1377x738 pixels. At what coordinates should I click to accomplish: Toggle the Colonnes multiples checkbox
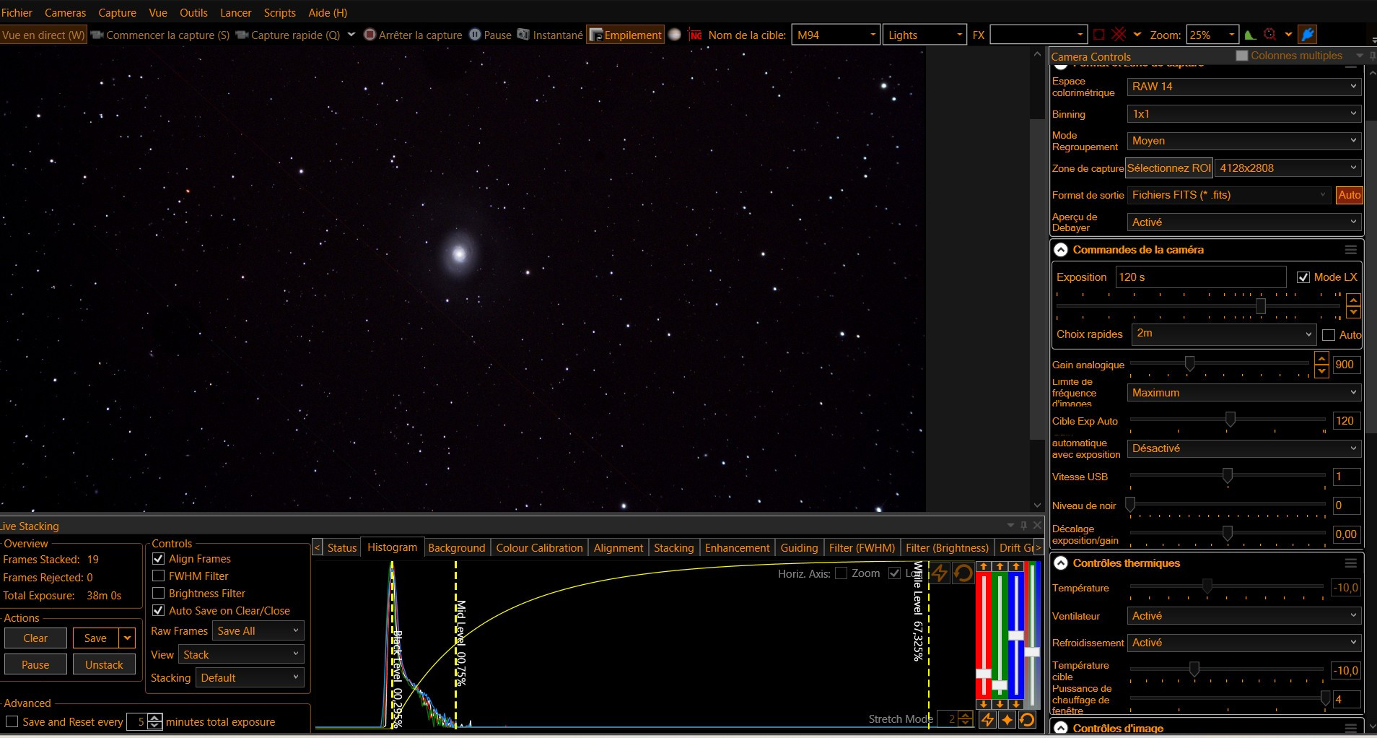pos(1242,56)
